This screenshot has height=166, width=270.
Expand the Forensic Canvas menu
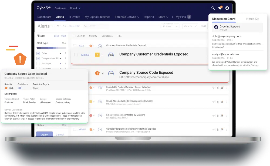127,17
